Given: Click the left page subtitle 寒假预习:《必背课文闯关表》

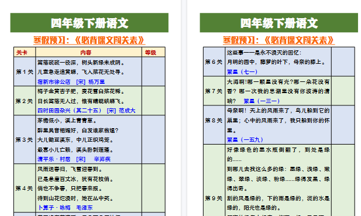Looking at the screenshot, I should [90, 40].
